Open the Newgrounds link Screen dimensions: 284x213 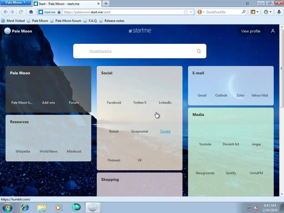[205, 173]
